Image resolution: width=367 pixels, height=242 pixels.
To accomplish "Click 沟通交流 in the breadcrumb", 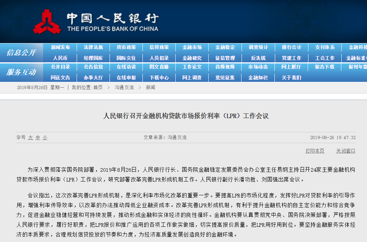I will coord(124,87).
